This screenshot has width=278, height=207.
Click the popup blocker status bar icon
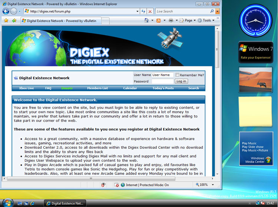pyautogui.click(x=103, y=185)
